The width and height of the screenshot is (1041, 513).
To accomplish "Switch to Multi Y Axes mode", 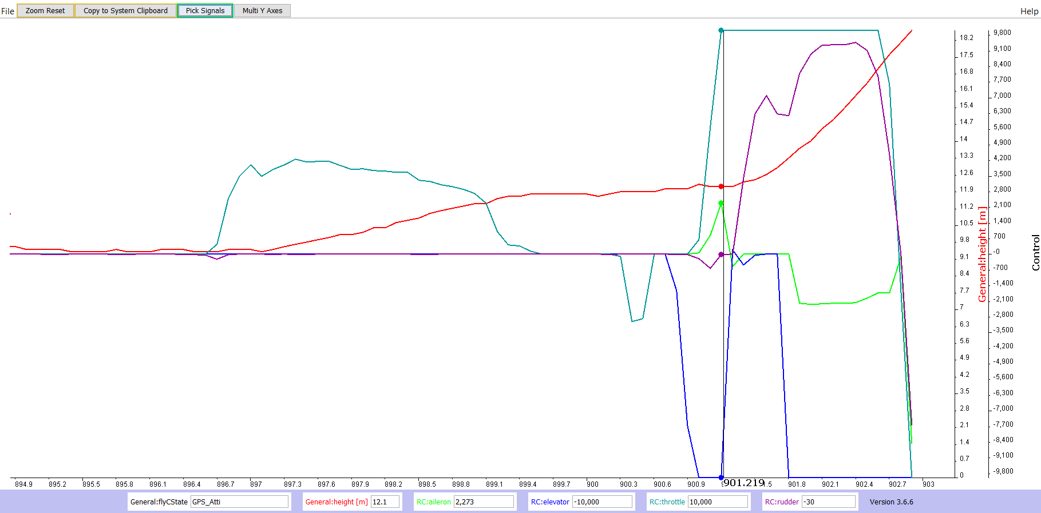I will click(262, 10).
